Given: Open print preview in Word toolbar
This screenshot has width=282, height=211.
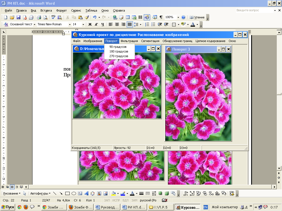Looking at the screenshot, I should [x=45, y=17].
